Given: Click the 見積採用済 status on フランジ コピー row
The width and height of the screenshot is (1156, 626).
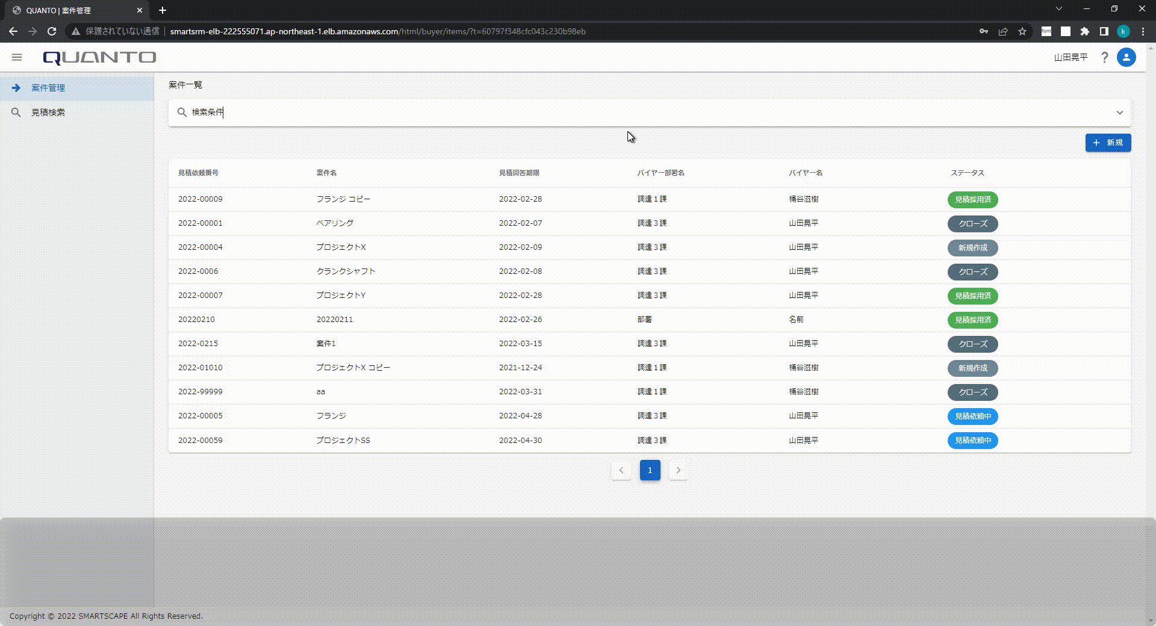Looking at the screenshot, I should [x=972, y=199].
